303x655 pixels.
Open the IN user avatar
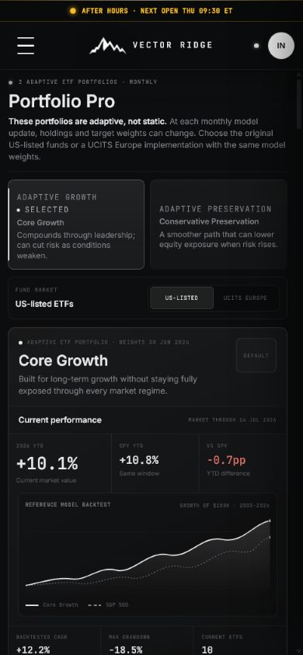[280, 46]
